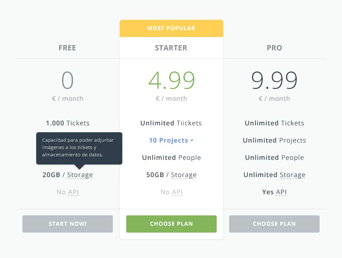Click Unlimited Tiickets in Starter plan
This screenshot has height=258, width=342.
point(171,123)
